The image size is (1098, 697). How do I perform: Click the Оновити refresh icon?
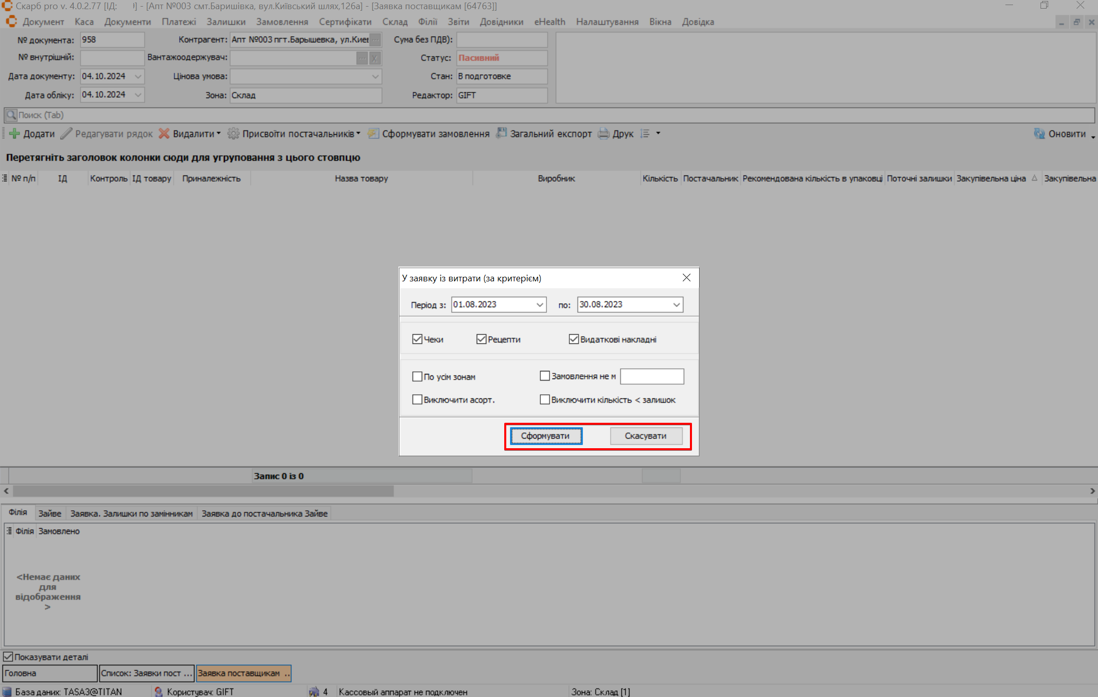1039,134
